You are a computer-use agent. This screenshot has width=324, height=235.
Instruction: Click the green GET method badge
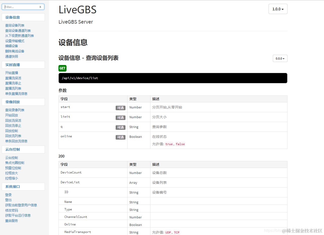tap(62, 68)
